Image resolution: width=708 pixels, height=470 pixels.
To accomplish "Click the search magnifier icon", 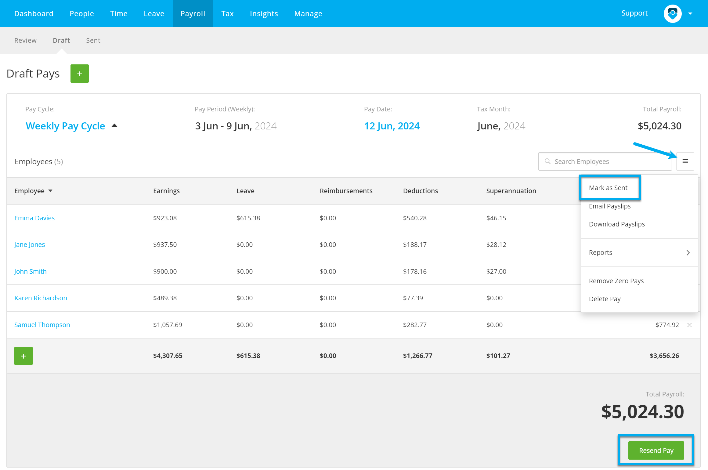I will tap(547, 161).
